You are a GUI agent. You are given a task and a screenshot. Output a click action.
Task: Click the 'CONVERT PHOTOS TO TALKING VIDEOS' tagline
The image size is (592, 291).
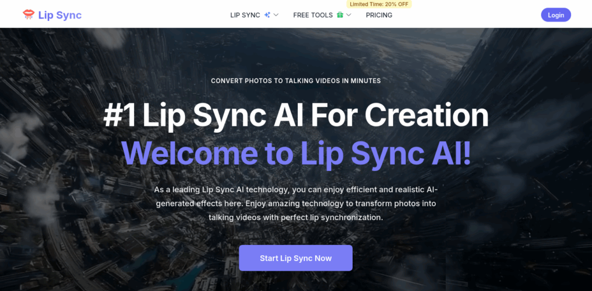(295, 81)
